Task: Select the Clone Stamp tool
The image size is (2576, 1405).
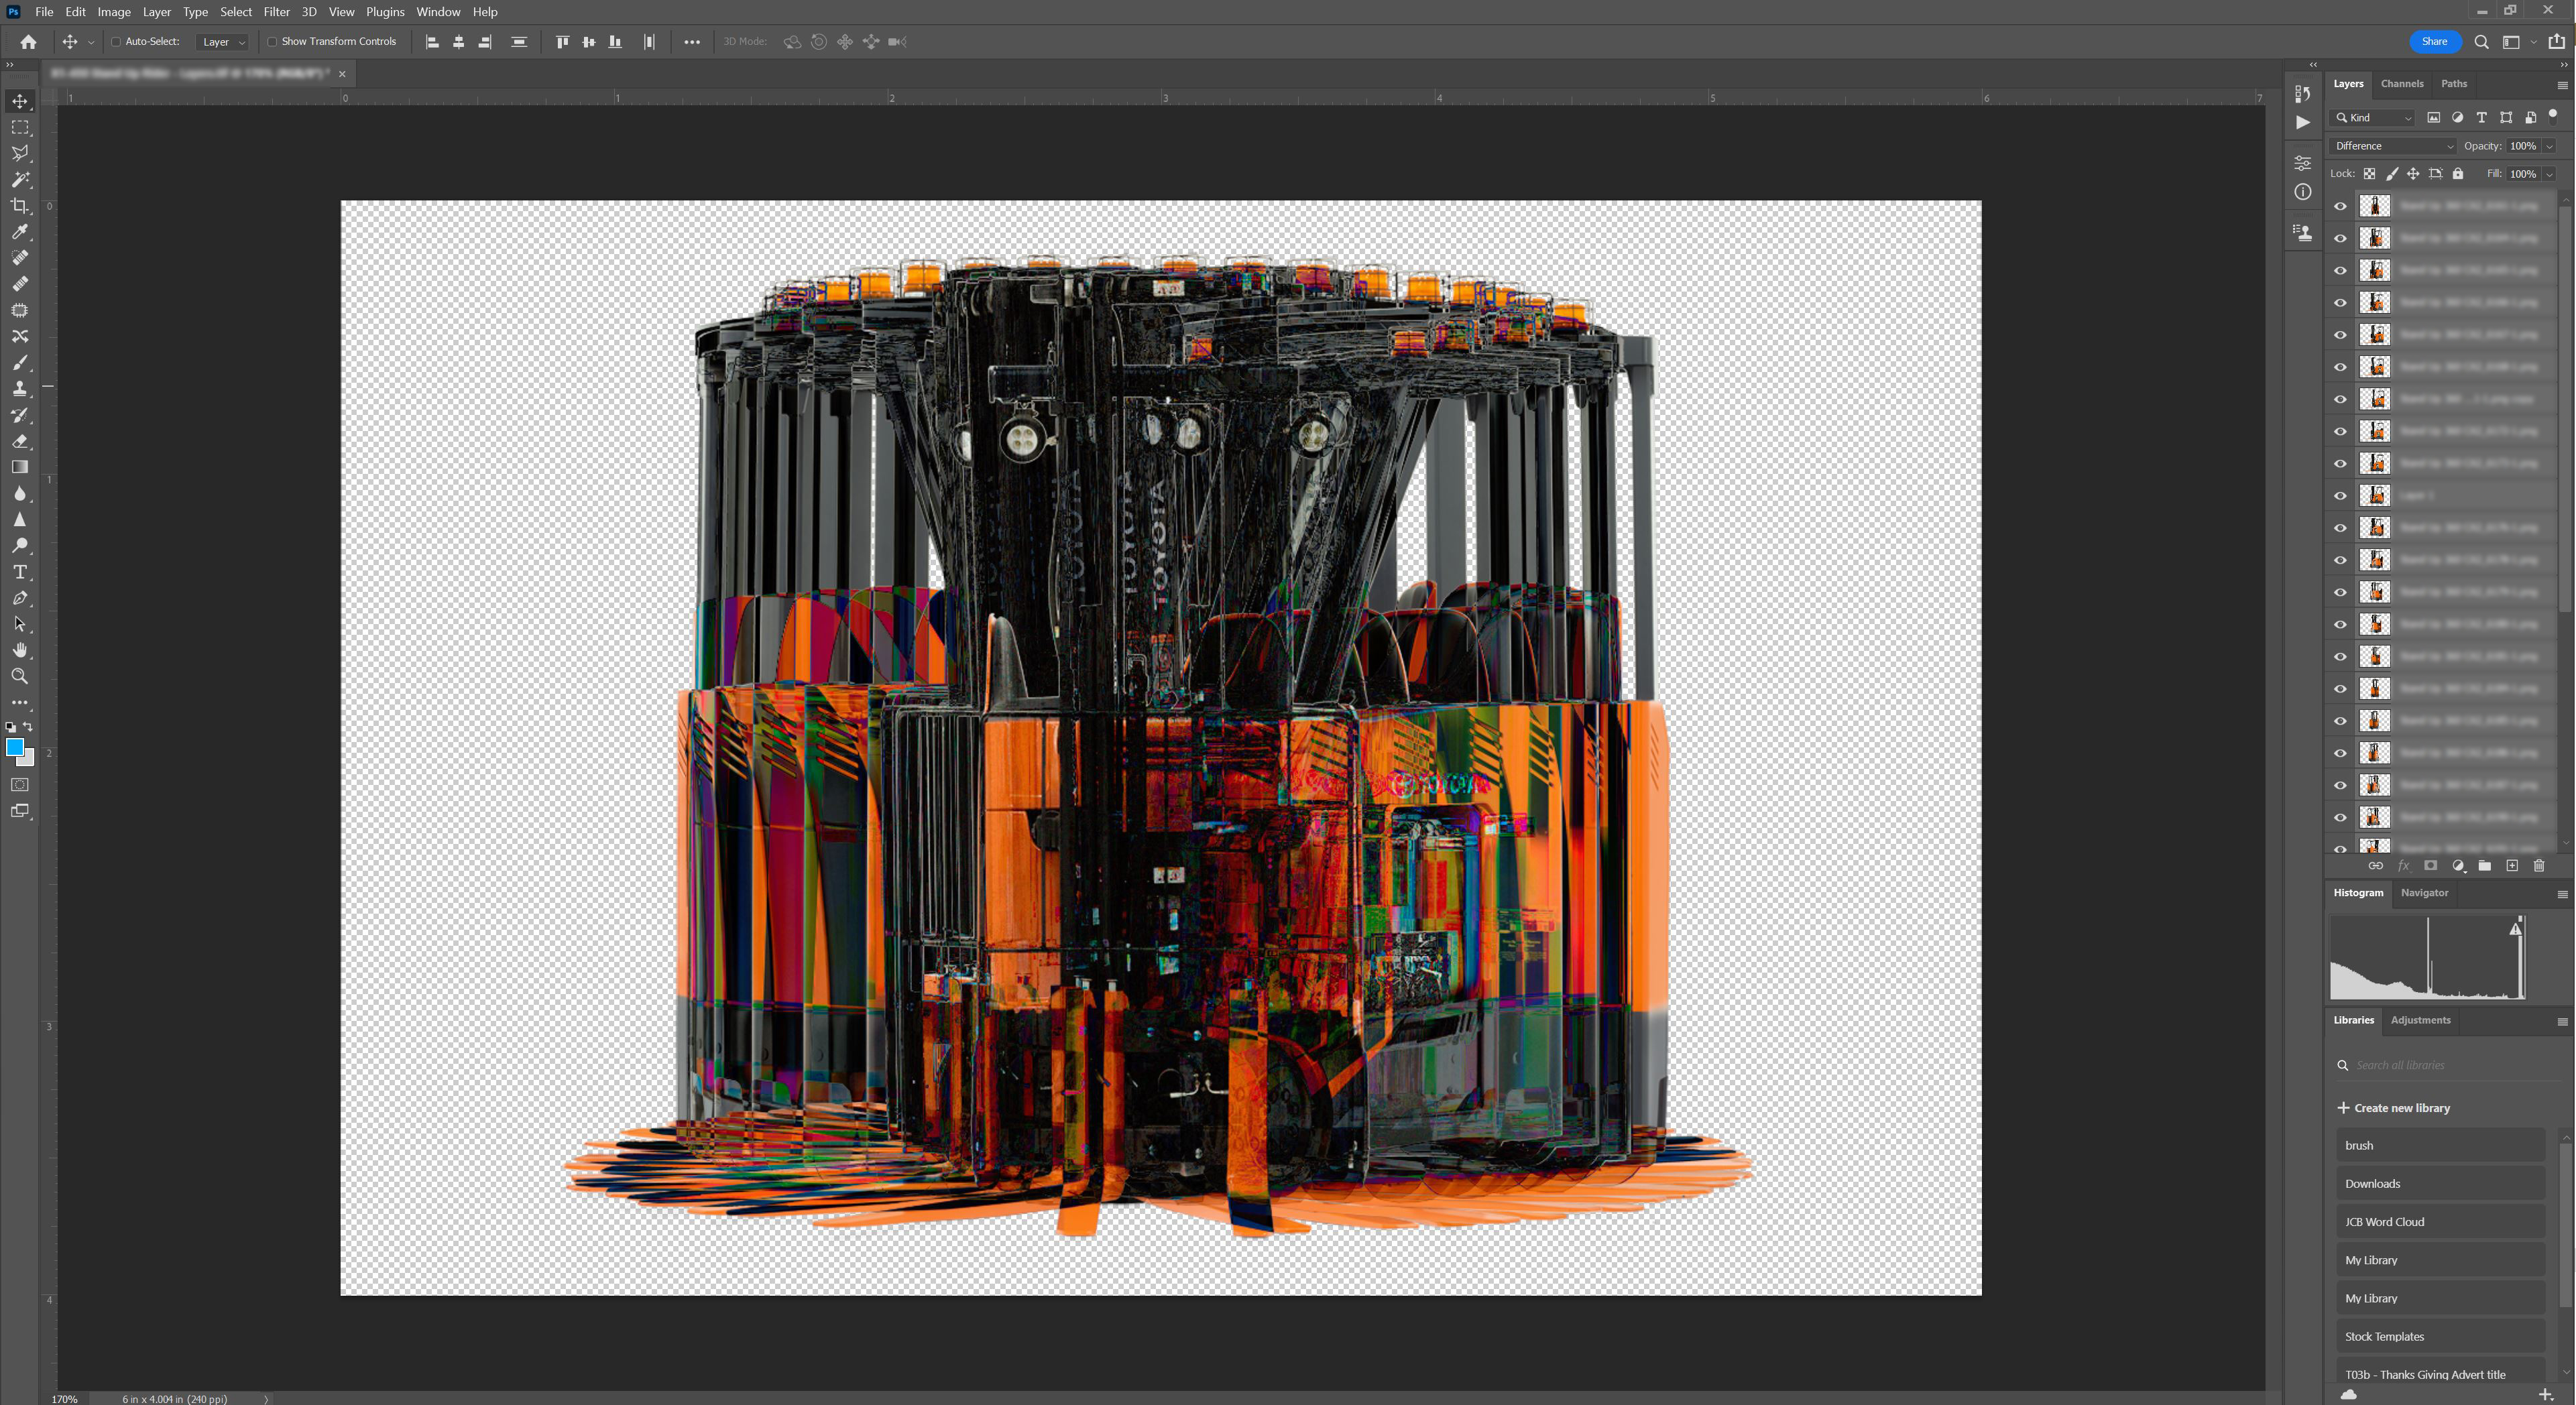Action: point(20,389)
